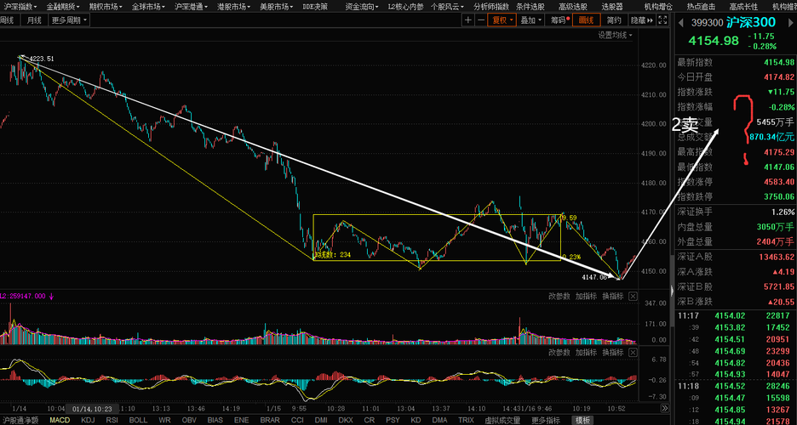Zoom out chart with minus icon
Image resolution: width=797 pixels, height=425 pixels.
[x=480, y=20]
